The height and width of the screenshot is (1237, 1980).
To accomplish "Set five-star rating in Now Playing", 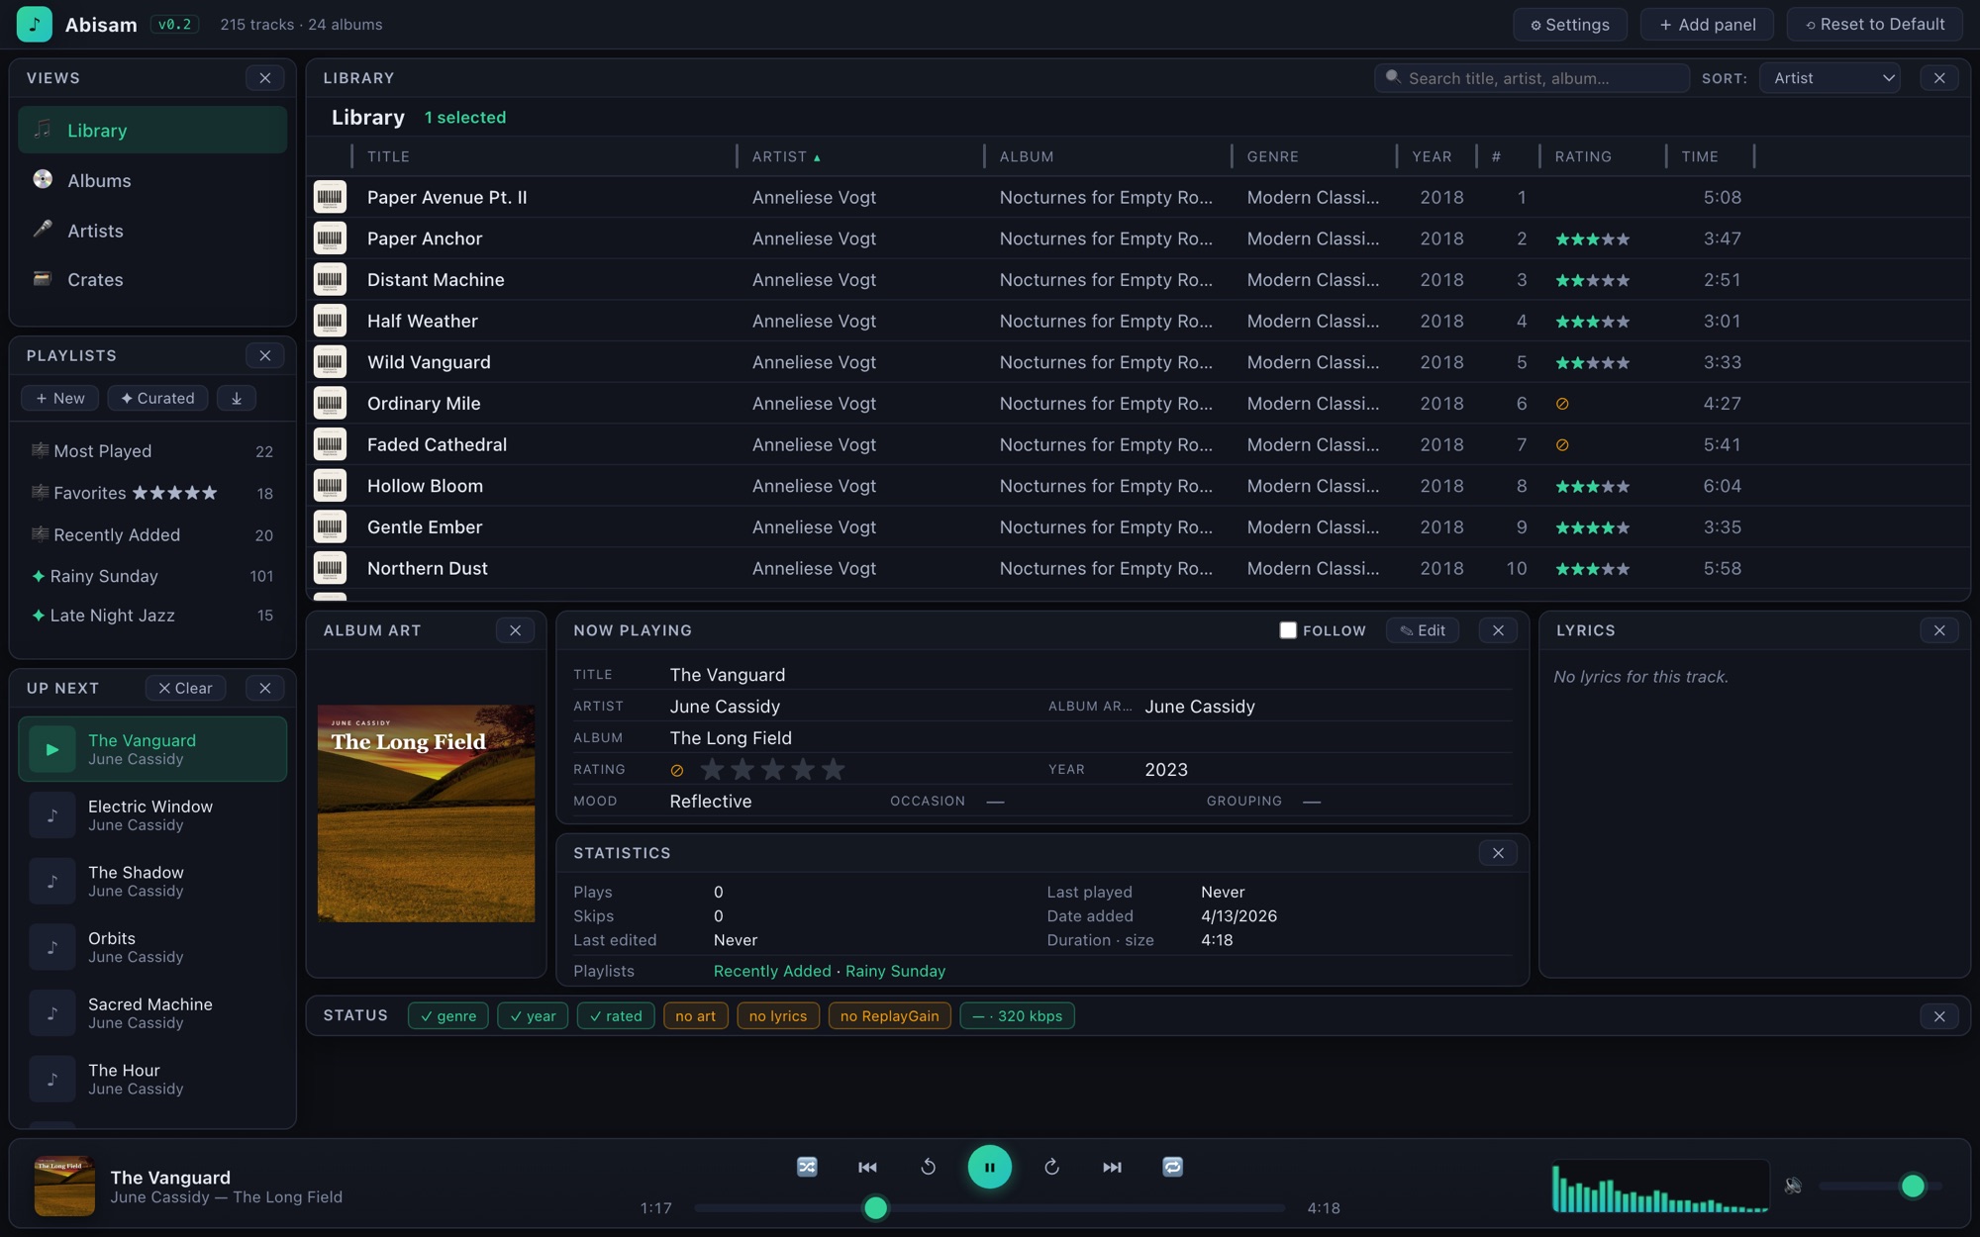I will pos(834,769).
